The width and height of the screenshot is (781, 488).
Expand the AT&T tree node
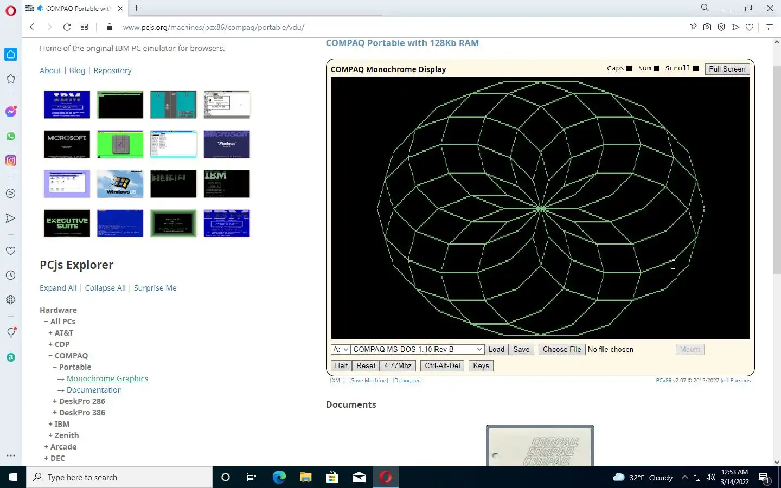coord(50,333)
